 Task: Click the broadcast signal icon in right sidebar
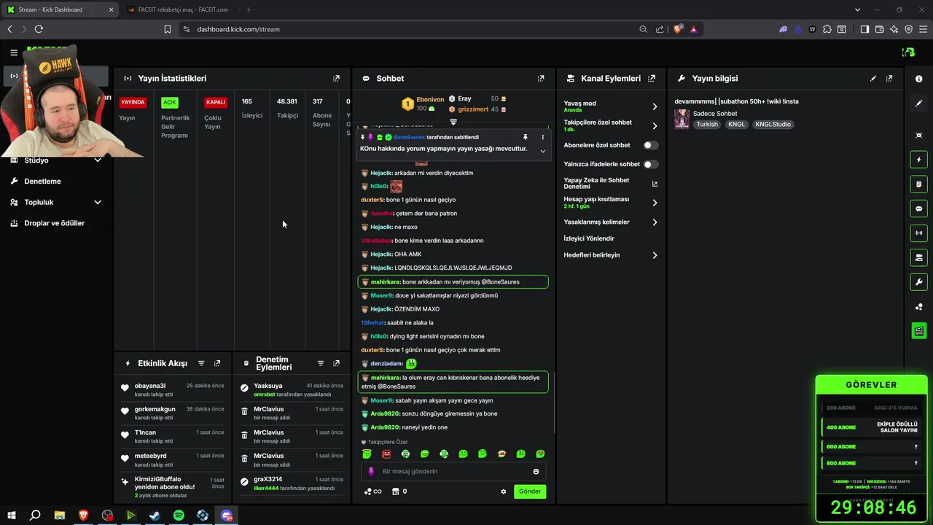pyautogui.click(x=918, y=233)
